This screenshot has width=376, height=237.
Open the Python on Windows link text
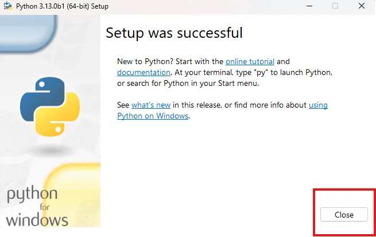tap(153, 116)
